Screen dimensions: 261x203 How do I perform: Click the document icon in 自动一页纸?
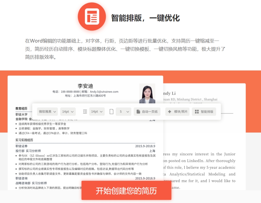pyautogui.click(x=138, y=112)
